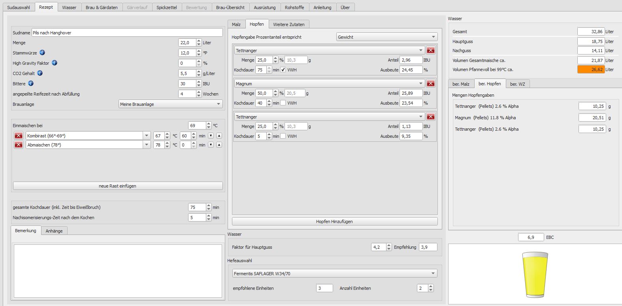
Task: Open the Brau-Übersicht tab
Action: coord(230,8)
